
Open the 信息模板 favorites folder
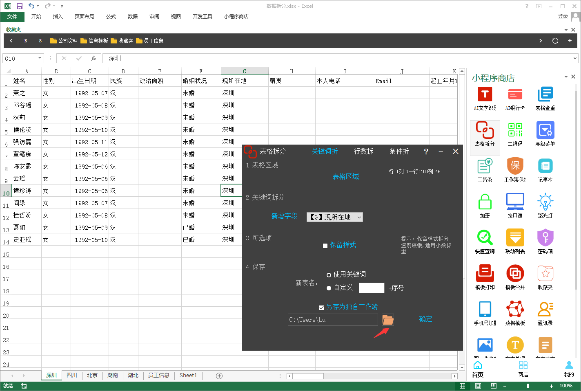coord(94,41)
